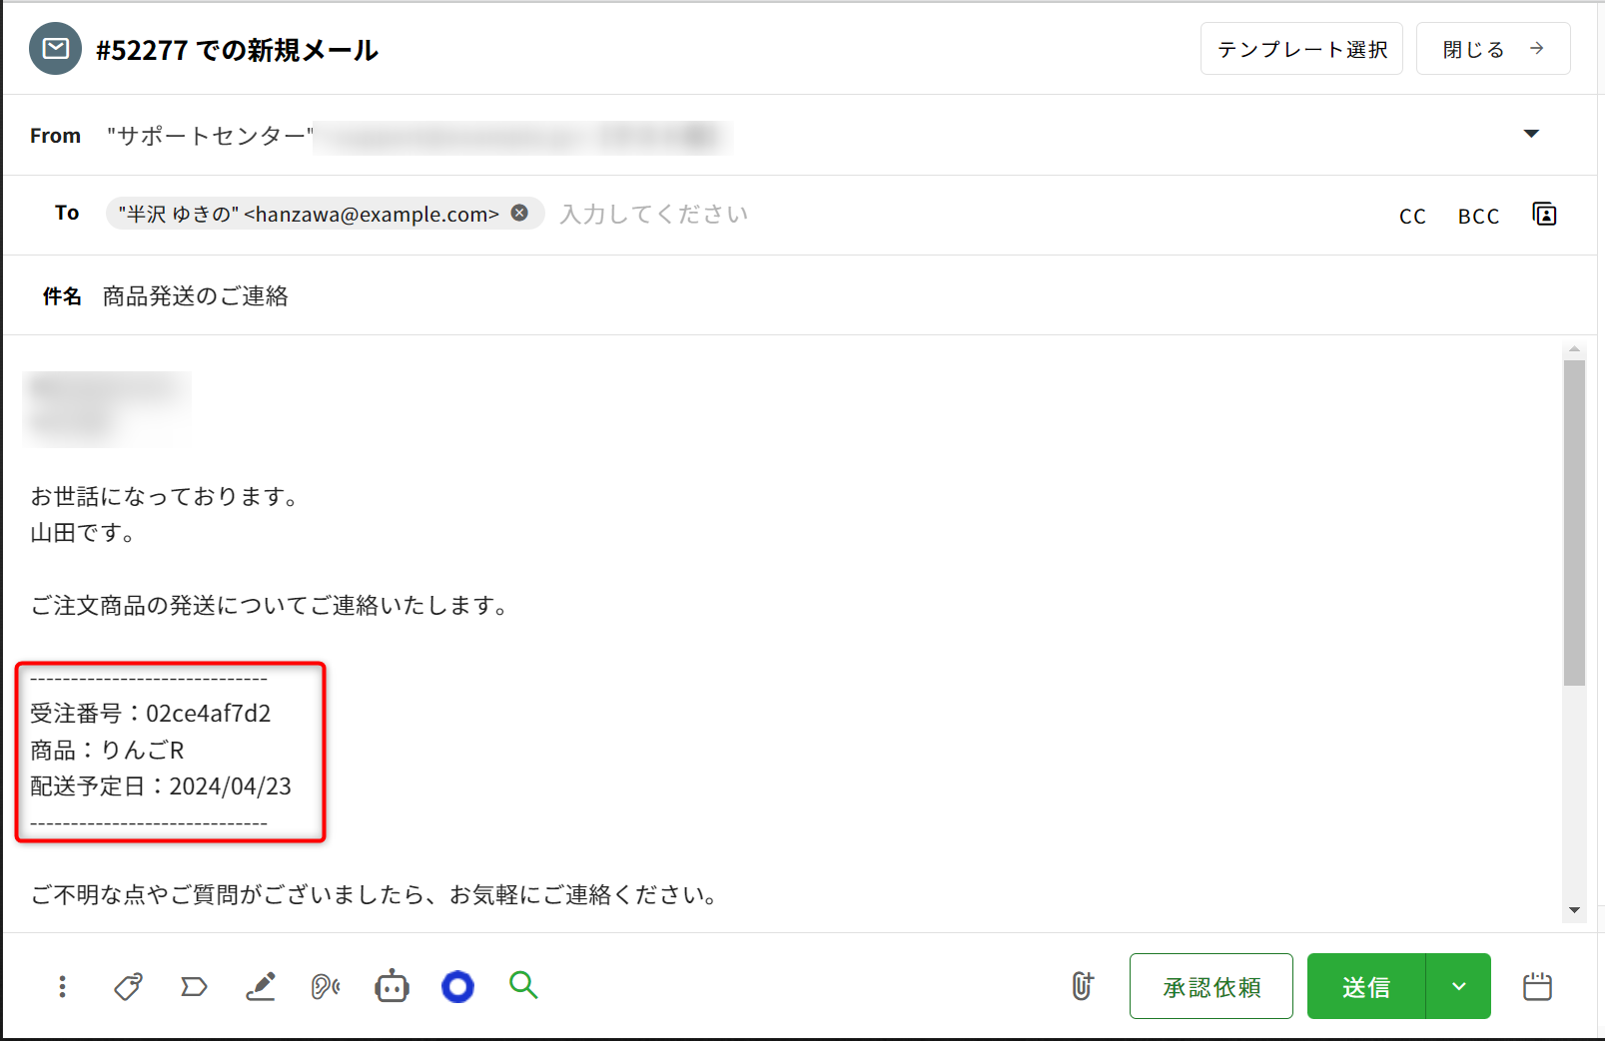Remove recipient 半沢 ゆきの from To field
Screen dimensions: 1605x1041
coord(519,213)
